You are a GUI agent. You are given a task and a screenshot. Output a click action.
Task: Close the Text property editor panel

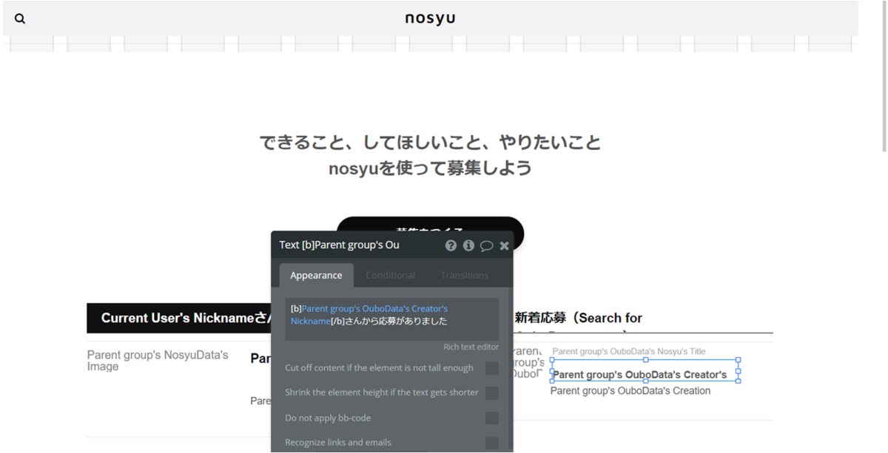pos(504,245)
